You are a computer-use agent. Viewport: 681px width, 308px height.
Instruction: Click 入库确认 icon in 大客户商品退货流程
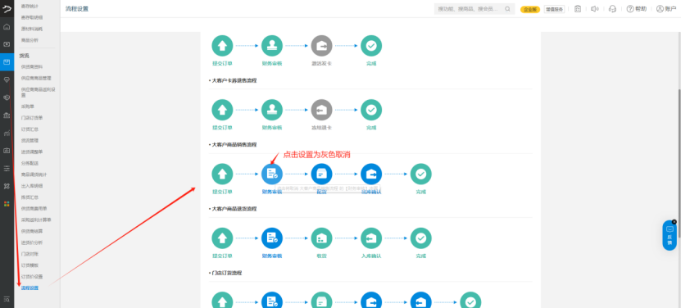coord(371,238)
